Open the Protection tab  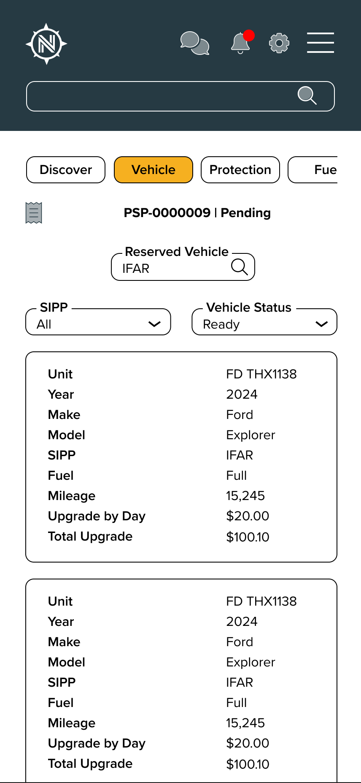(x=240, y=170)
